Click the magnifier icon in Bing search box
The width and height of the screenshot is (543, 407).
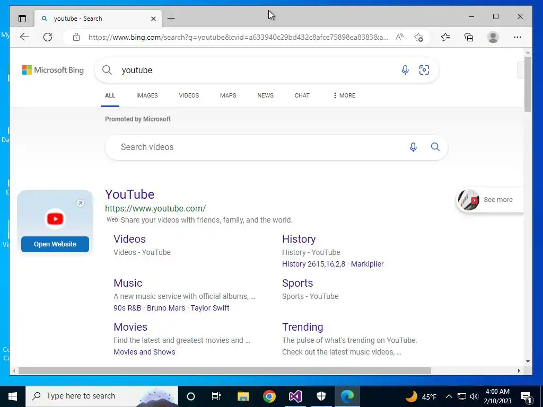coord(107,70)
